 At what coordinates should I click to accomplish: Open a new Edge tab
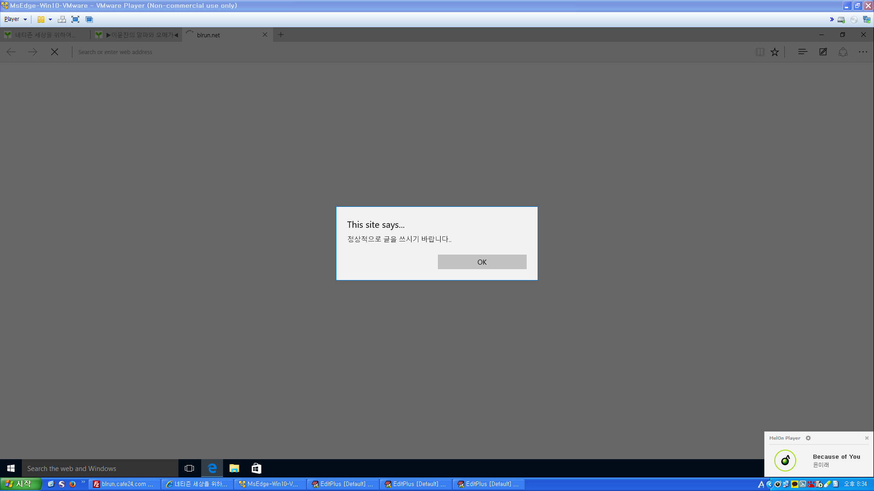pos(281,35)
